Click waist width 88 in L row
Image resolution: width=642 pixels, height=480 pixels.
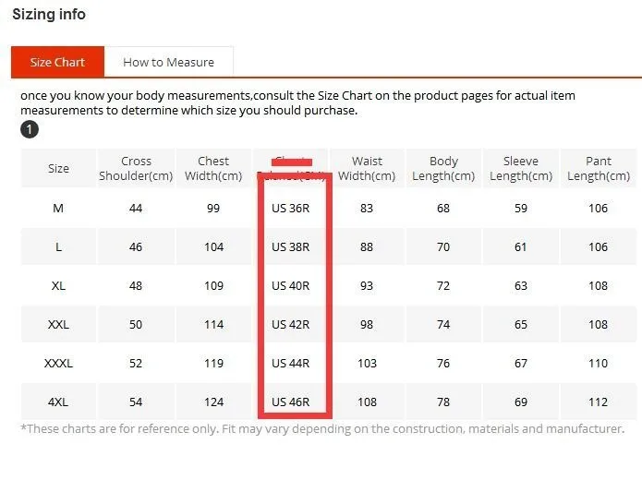pyautogui.click(x=367, y=247)
